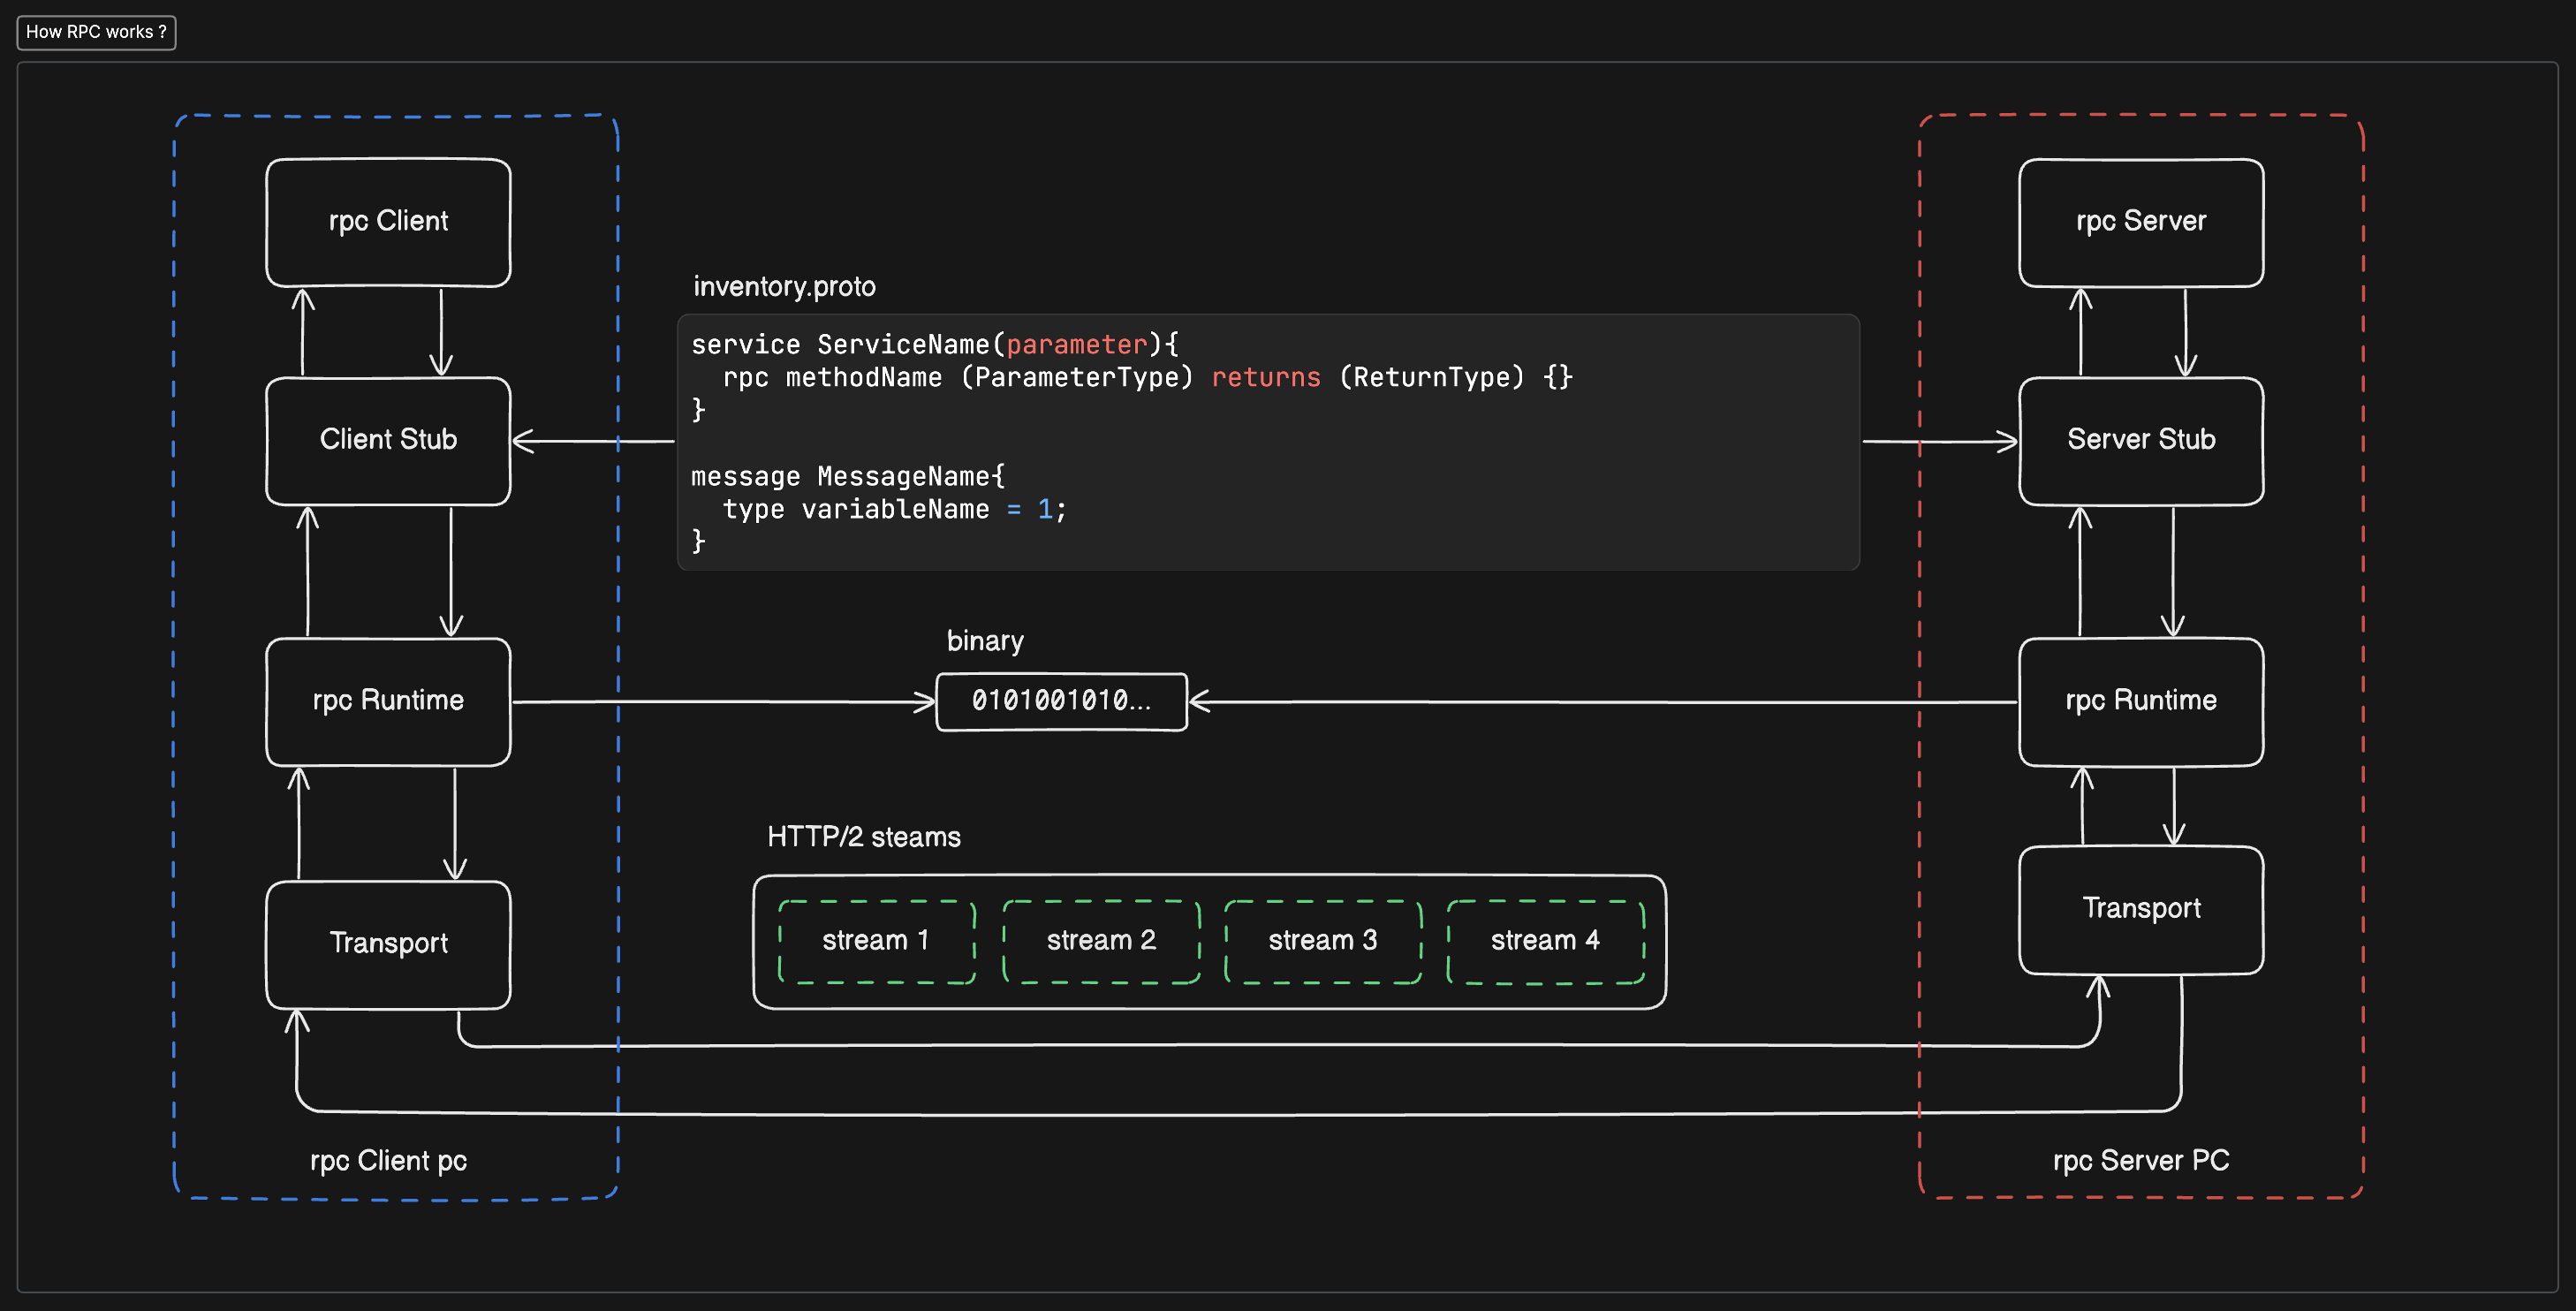Click the server-side rpc Runtime box
The height and width of the screenshot is (1311, 2576).
(2140, 701)
